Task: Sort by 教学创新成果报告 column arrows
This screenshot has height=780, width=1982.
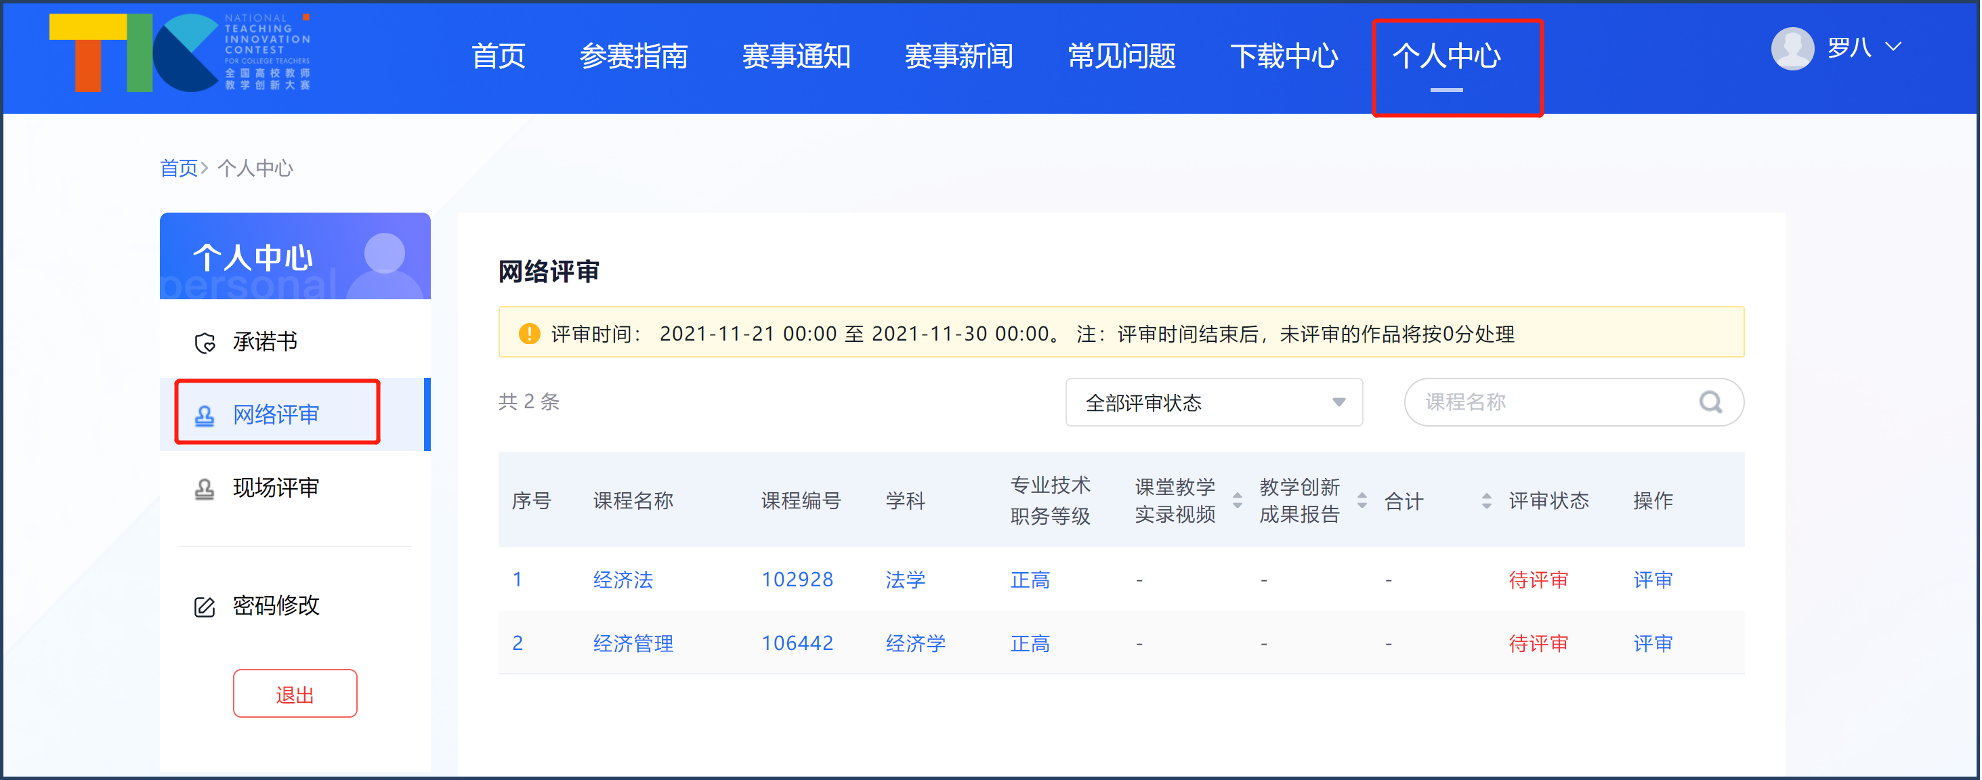Action: tap(1362, 501)
